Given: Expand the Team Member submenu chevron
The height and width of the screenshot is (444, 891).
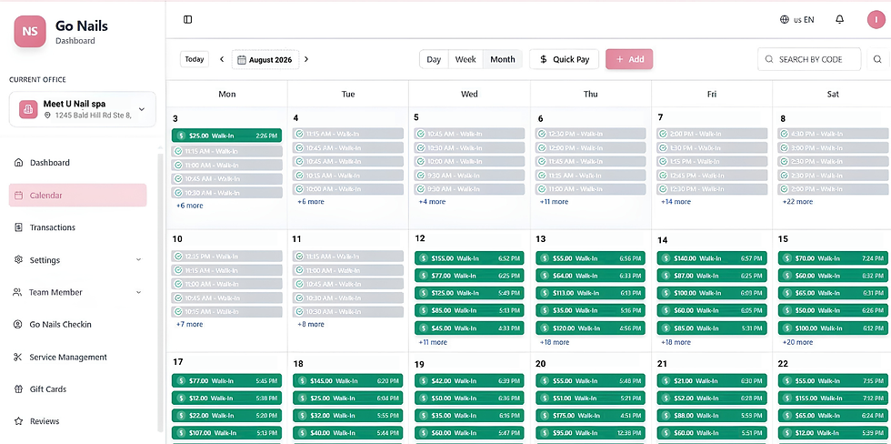Looking at the screenshot, I should coord(138,292).
